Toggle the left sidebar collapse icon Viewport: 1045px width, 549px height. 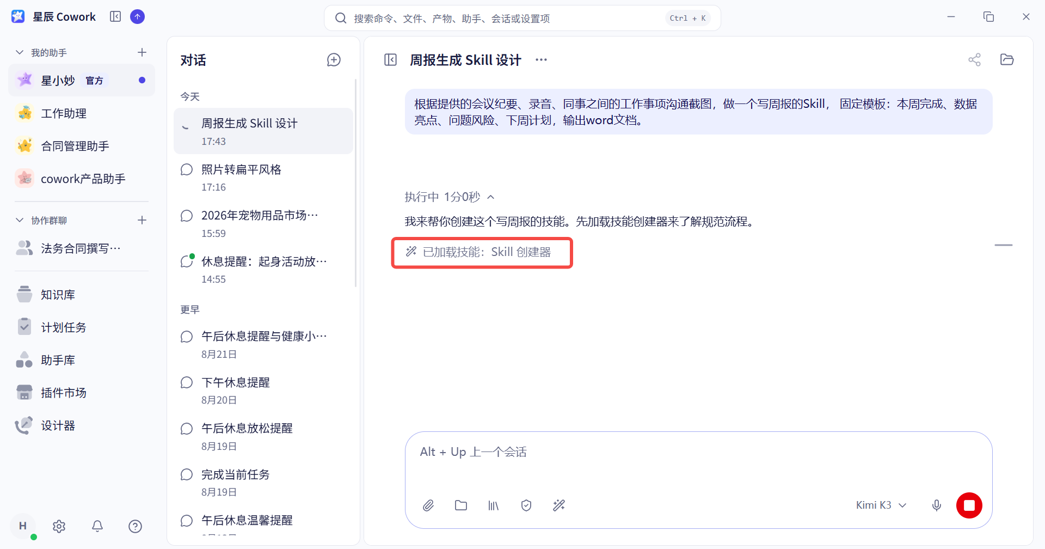[x=115, y=16]
